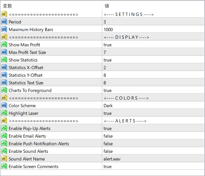This screenshot has height=176, width=205.
Task: Select the Statistics X-Offset parameter row
Action: (26, 68)
